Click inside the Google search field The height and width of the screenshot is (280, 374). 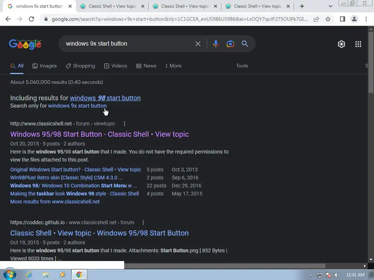pyautogui.click(x=129, y=44)
